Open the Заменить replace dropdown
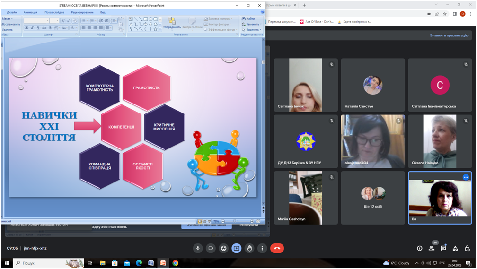The height and width of the screenshot is (269, 477). (251, 24)
